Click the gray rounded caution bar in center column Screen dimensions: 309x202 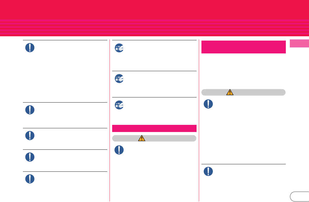coord(154,138)
